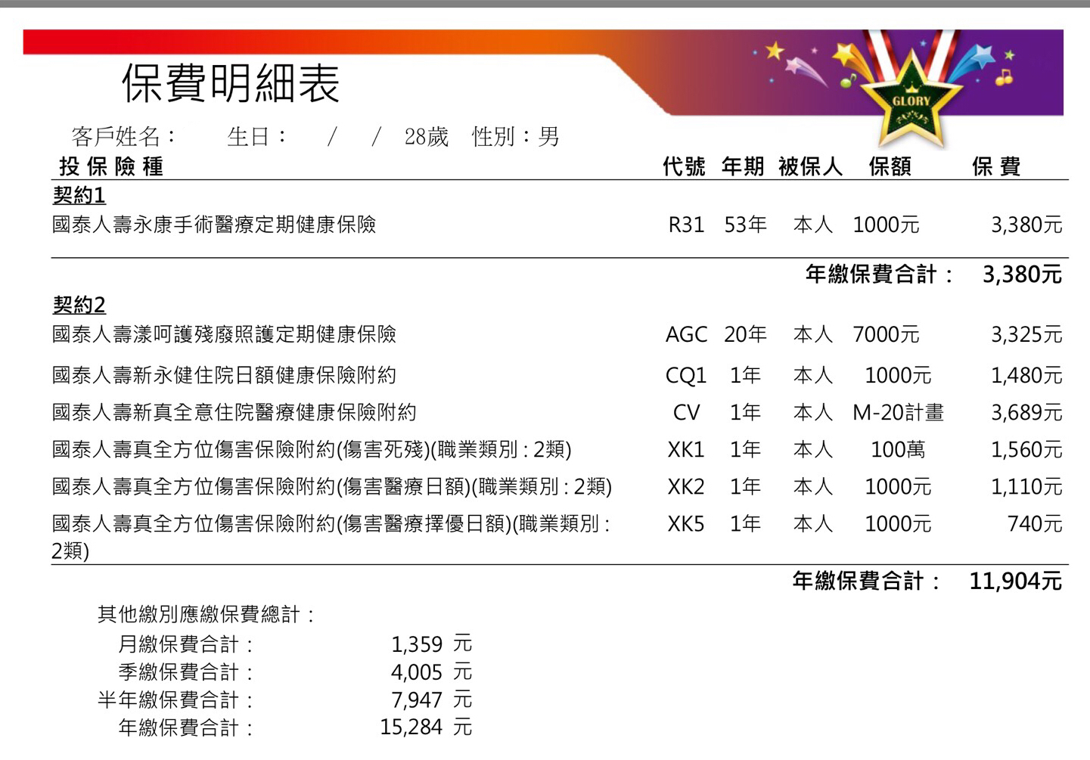The image size is (1090, 760).
Task: Click 本人 in the XK5 row
Action: pos(812,523)
